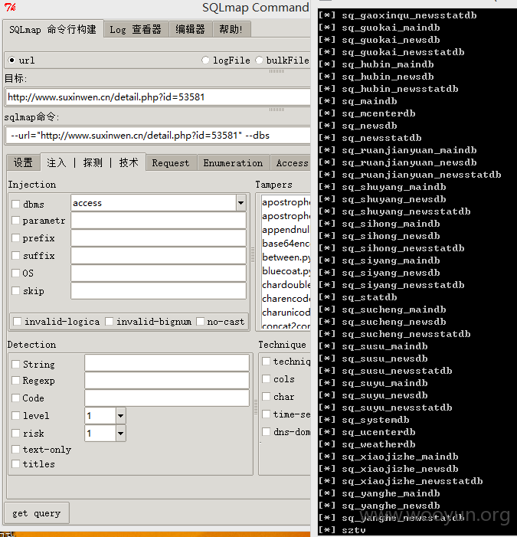Image resolution: width=517 pixels, height=537 pixels.
Task: Select base64enc tamper in list
Action: [x=286, y=244]
